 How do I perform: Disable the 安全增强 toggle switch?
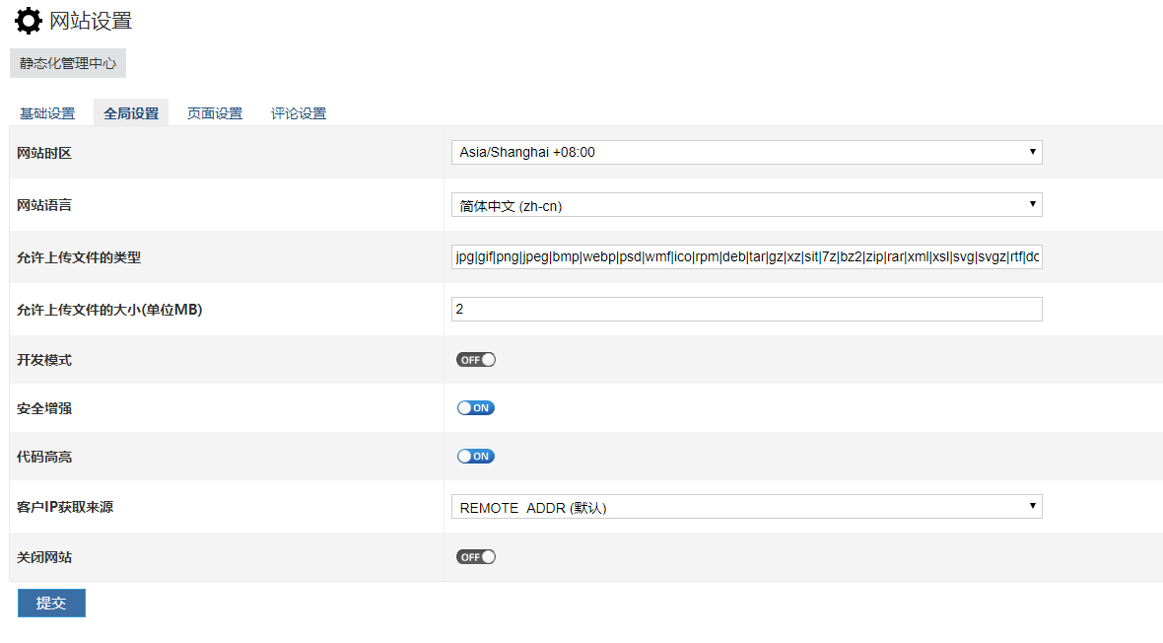pyautogui.click(x=476, y=408)
